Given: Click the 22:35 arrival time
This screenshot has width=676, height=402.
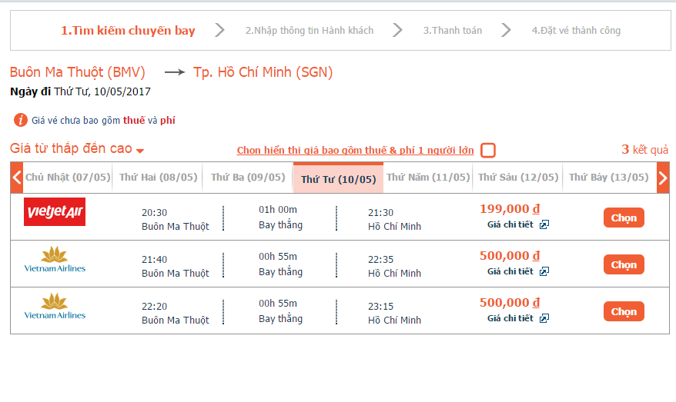Looking at the screenshot, I should [x=380, y=260].
